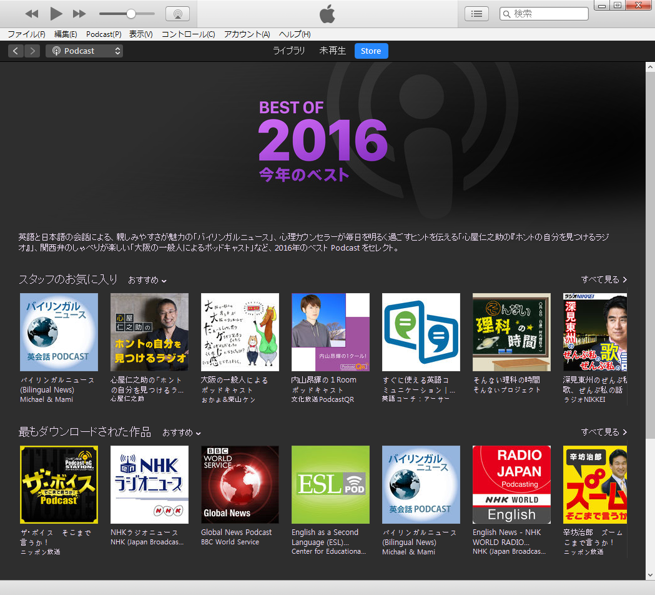Open the ヘルプ(H) menu

point(295,34)
